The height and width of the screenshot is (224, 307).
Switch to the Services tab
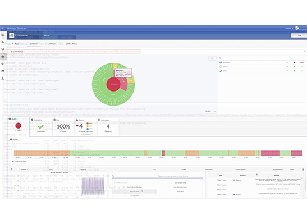pos(52,44)
